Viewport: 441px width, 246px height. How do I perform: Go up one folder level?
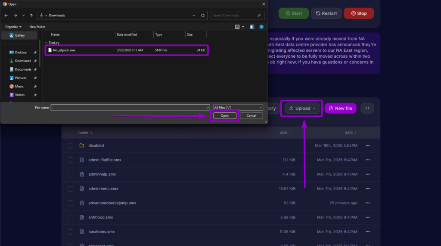(x=31, y=16)
